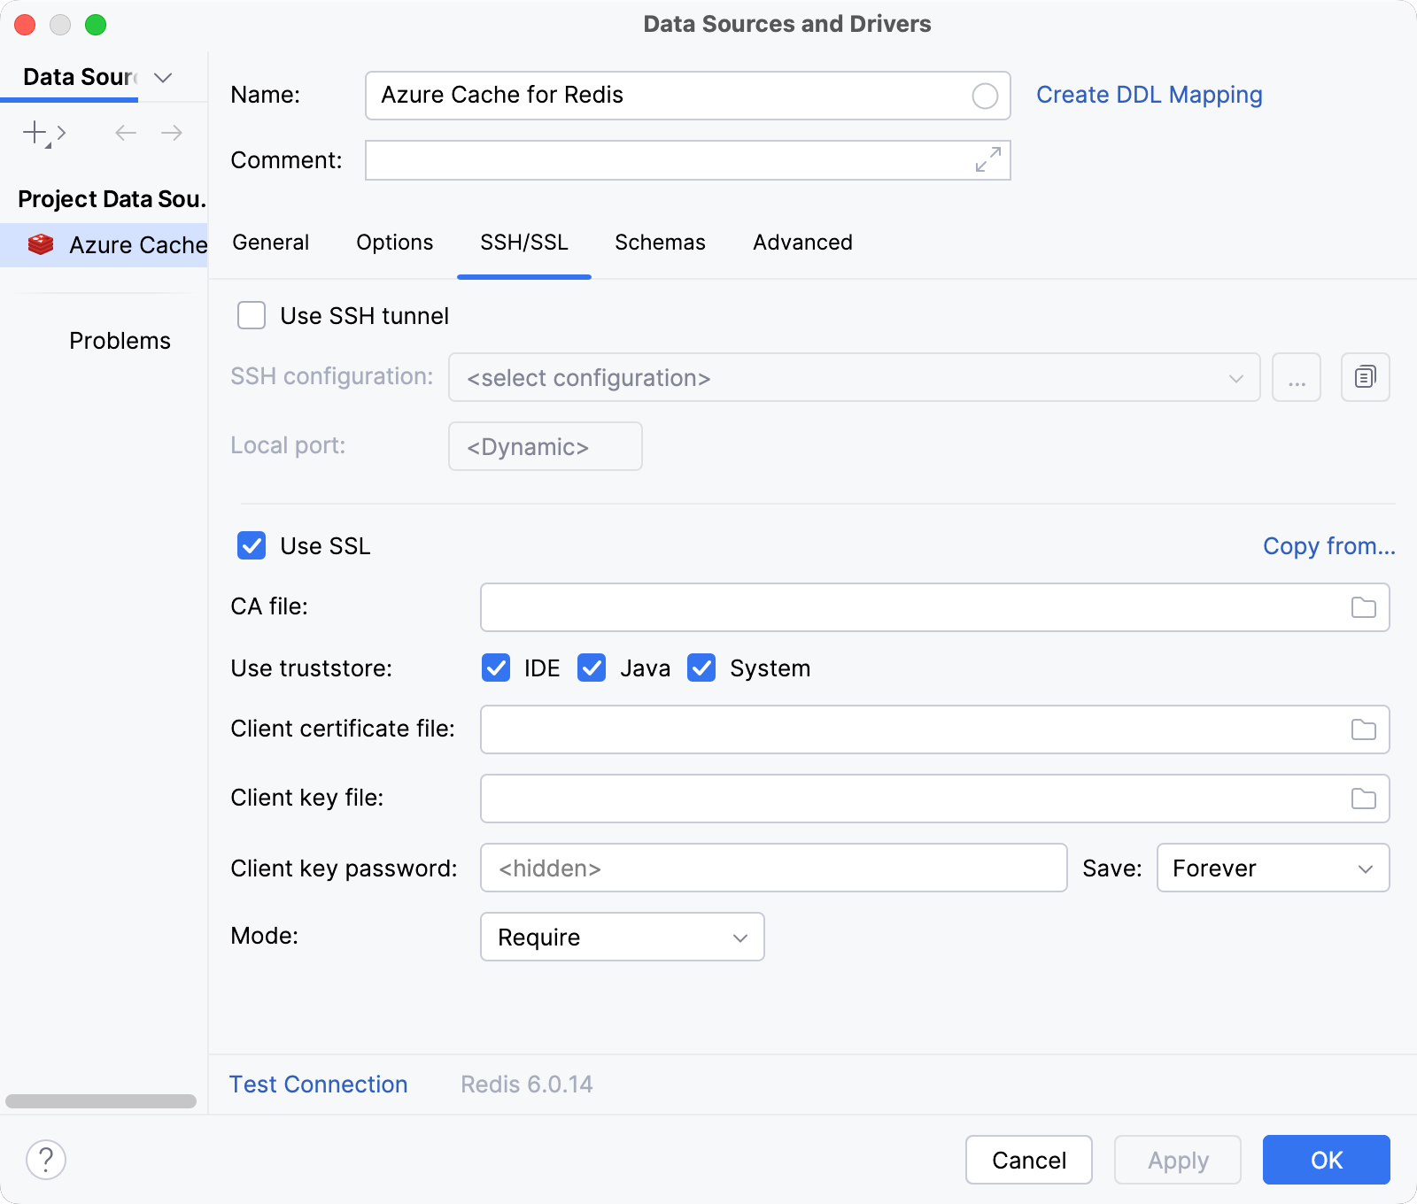Collapse the Data Sources panel chevron
1417x1204 pixels.
click(162, 78)
